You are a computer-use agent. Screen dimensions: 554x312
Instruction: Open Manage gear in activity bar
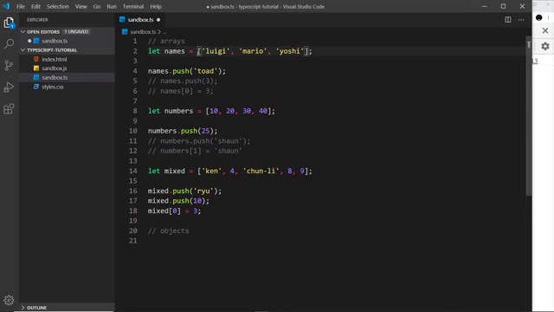point(9,300)
